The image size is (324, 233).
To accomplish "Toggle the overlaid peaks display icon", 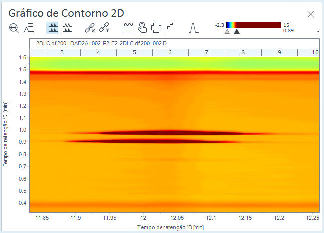I will (x=66, y=28).
